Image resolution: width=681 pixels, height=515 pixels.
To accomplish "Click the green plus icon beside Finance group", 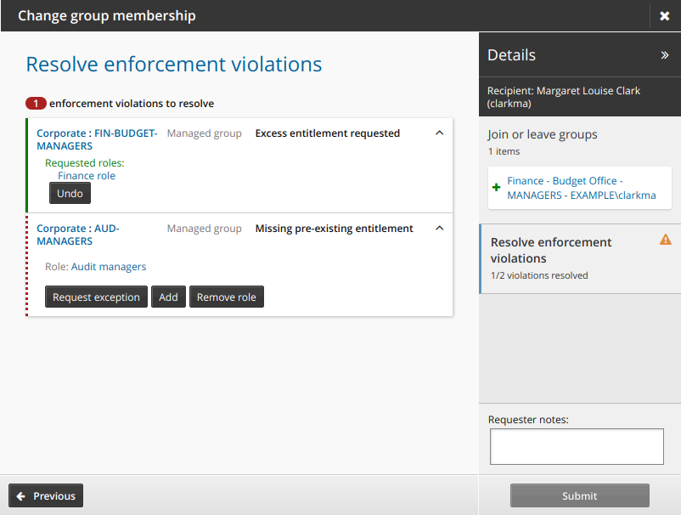I will (x=496, y=188).
